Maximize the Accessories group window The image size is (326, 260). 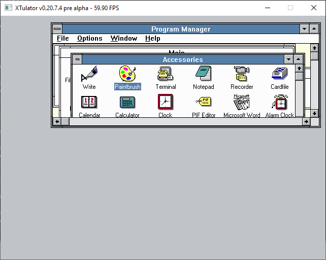pos(299,59)
